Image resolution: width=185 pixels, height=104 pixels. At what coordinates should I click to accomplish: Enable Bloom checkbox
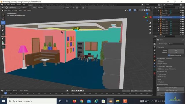coord(159,61)
